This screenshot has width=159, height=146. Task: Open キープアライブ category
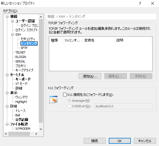pyautogui.click(x=24, y=70)
